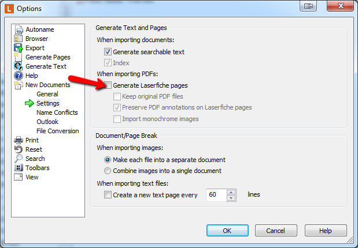The width and height of the screenshot is (358, 248).
Task: Click the lines number field showing 60
Action: pyautogui.click(x=216, y=195)
